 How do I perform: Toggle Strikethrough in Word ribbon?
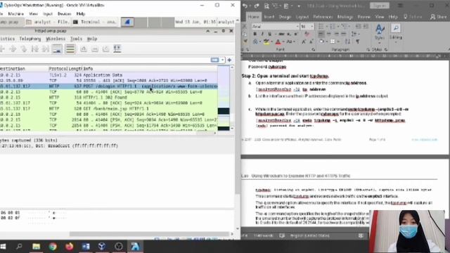281,34
